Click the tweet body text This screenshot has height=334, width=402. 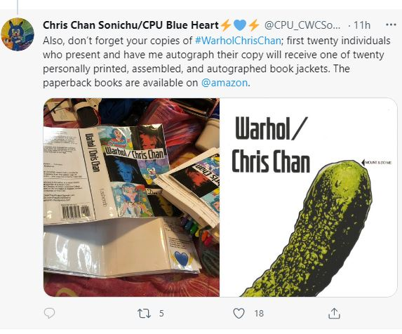click(x=217, y=62)
